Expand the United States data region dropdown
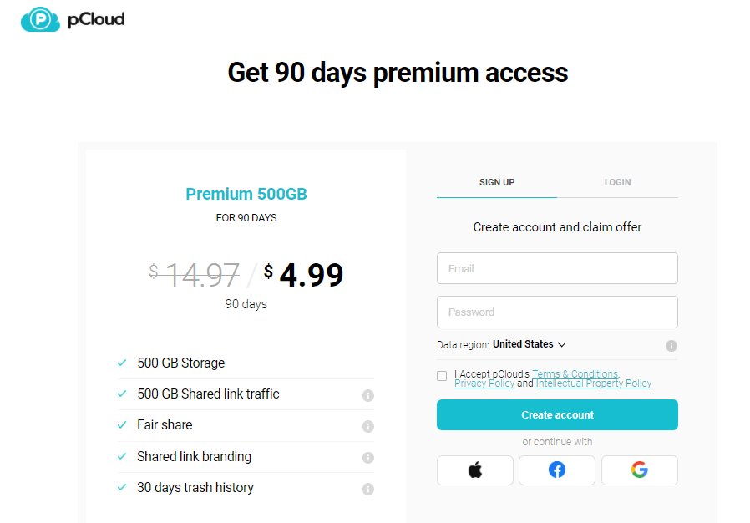The width and height of the screenshot is (750, 523). tap(530, 344)
